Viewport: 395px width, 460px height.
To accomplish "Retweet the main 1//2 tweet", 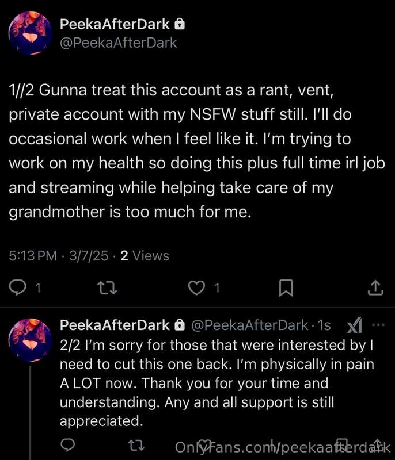I will [107, 288].
